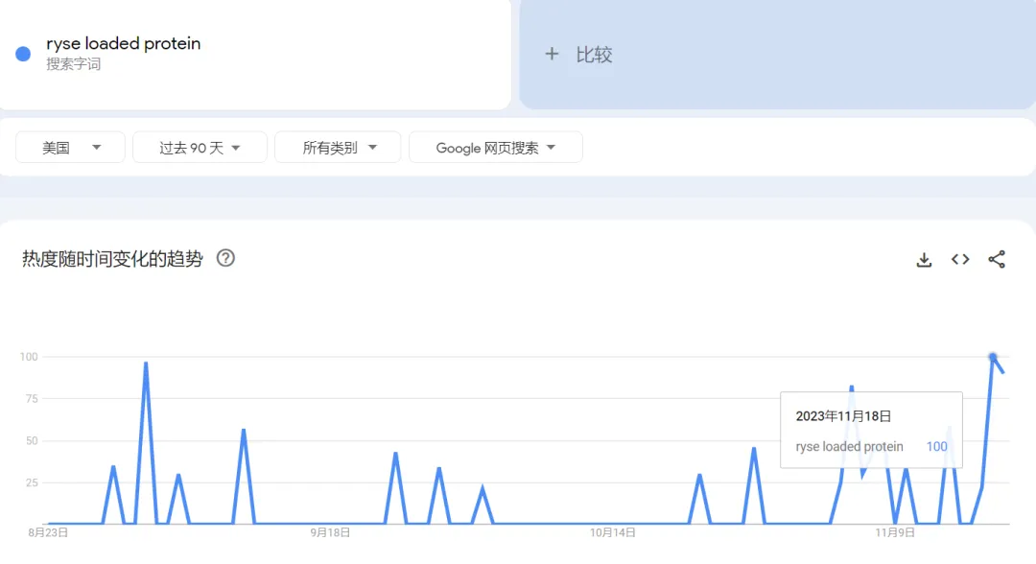Click the 2023年11月18日 tooltip date
The height and width of the screenshot is (564, 1036).
click(x=844, y=416)
